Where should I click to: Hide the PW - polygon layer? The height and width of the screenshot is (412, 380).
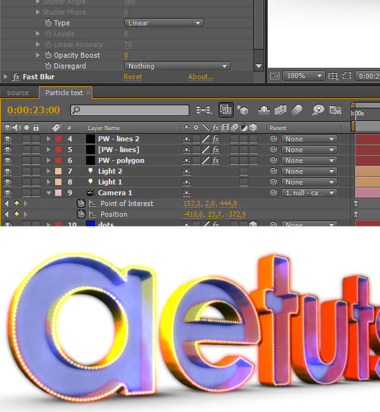click(x=8, y=160)
